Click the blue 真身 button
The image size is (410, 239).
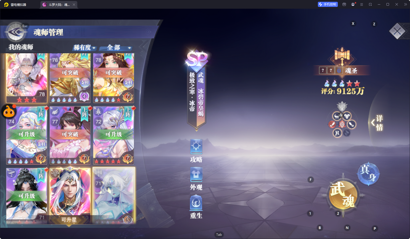pos(368,174)
